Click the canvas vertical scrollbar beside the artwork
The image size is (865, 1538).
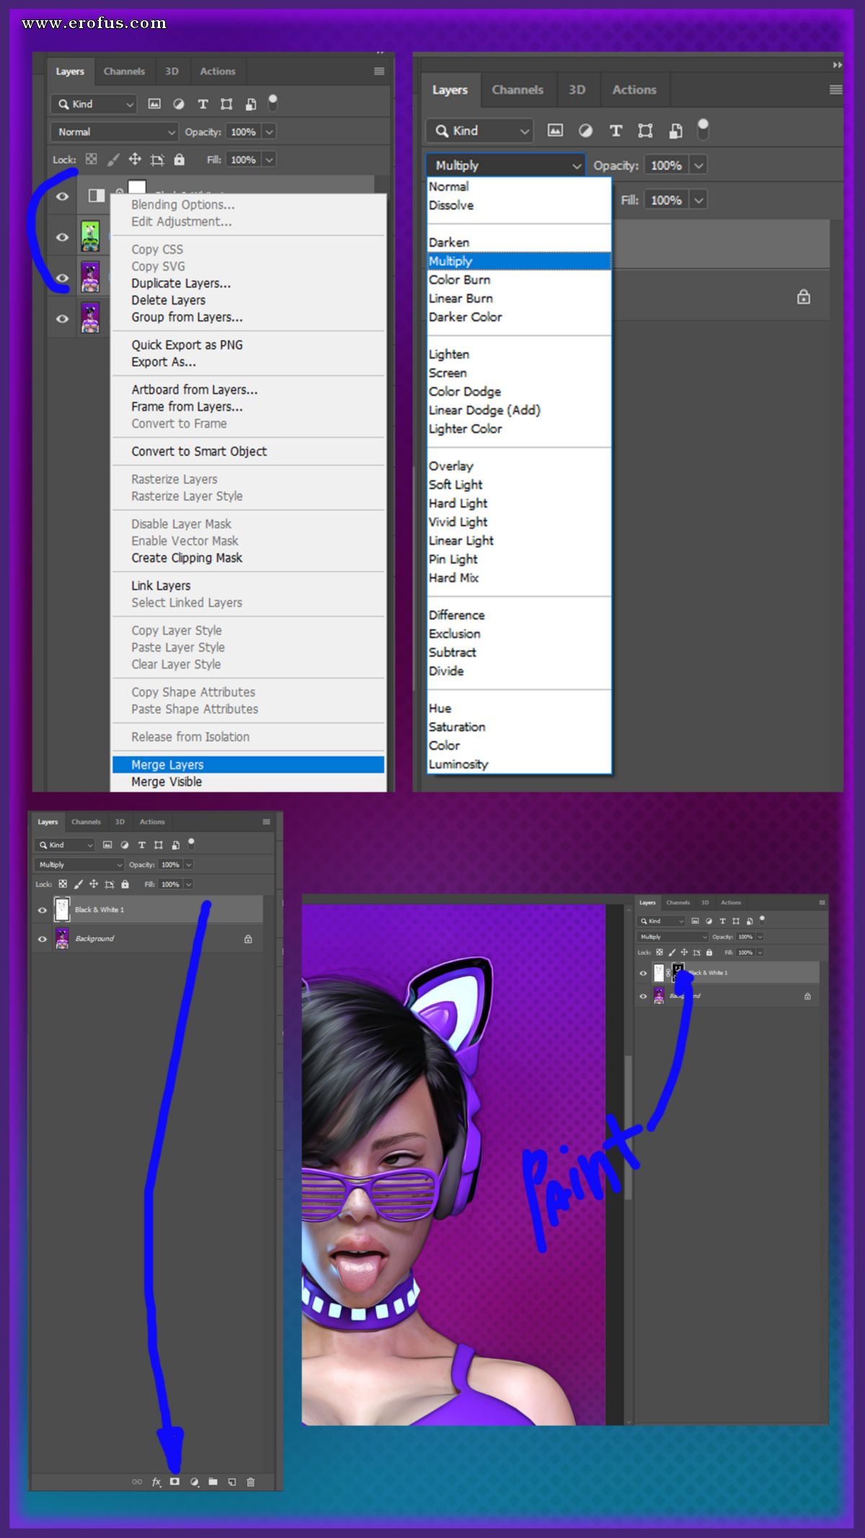click(x=628, y=1164)
